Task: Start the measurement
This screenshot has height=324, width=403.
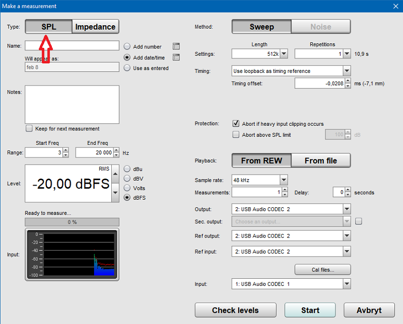Action: [310, 310]
